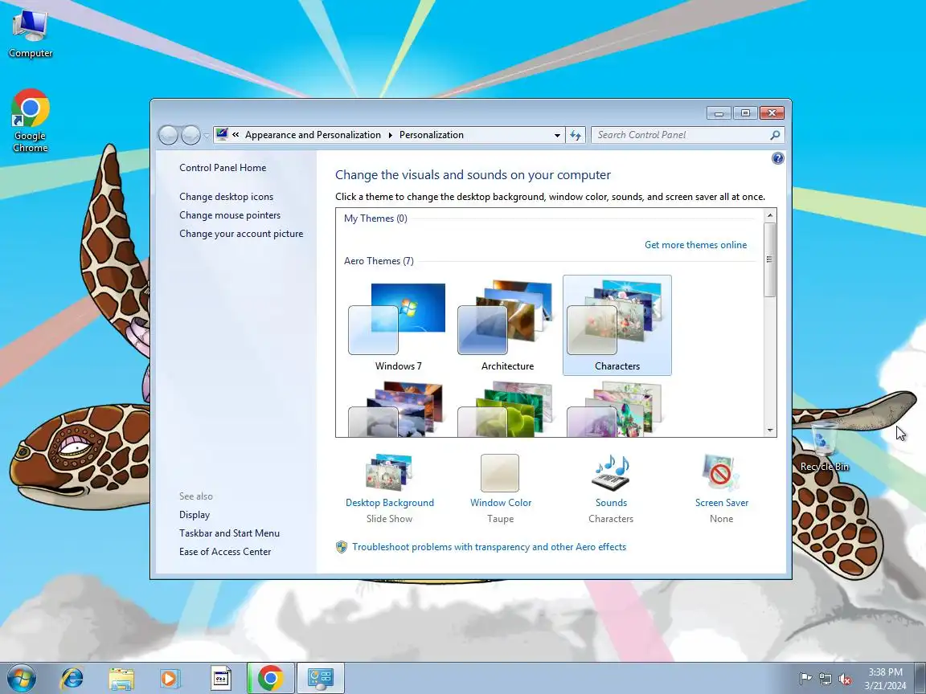Open Ease of Access Center link
926x694 pixels.
point(225,551)
